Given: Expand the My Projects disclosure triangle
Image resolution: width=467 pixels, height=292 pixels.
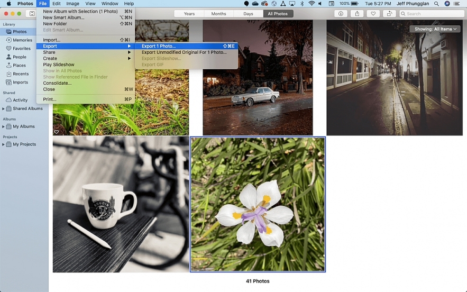Looking at the screenshot, I should pyautogui.click(x=4, y=144).
